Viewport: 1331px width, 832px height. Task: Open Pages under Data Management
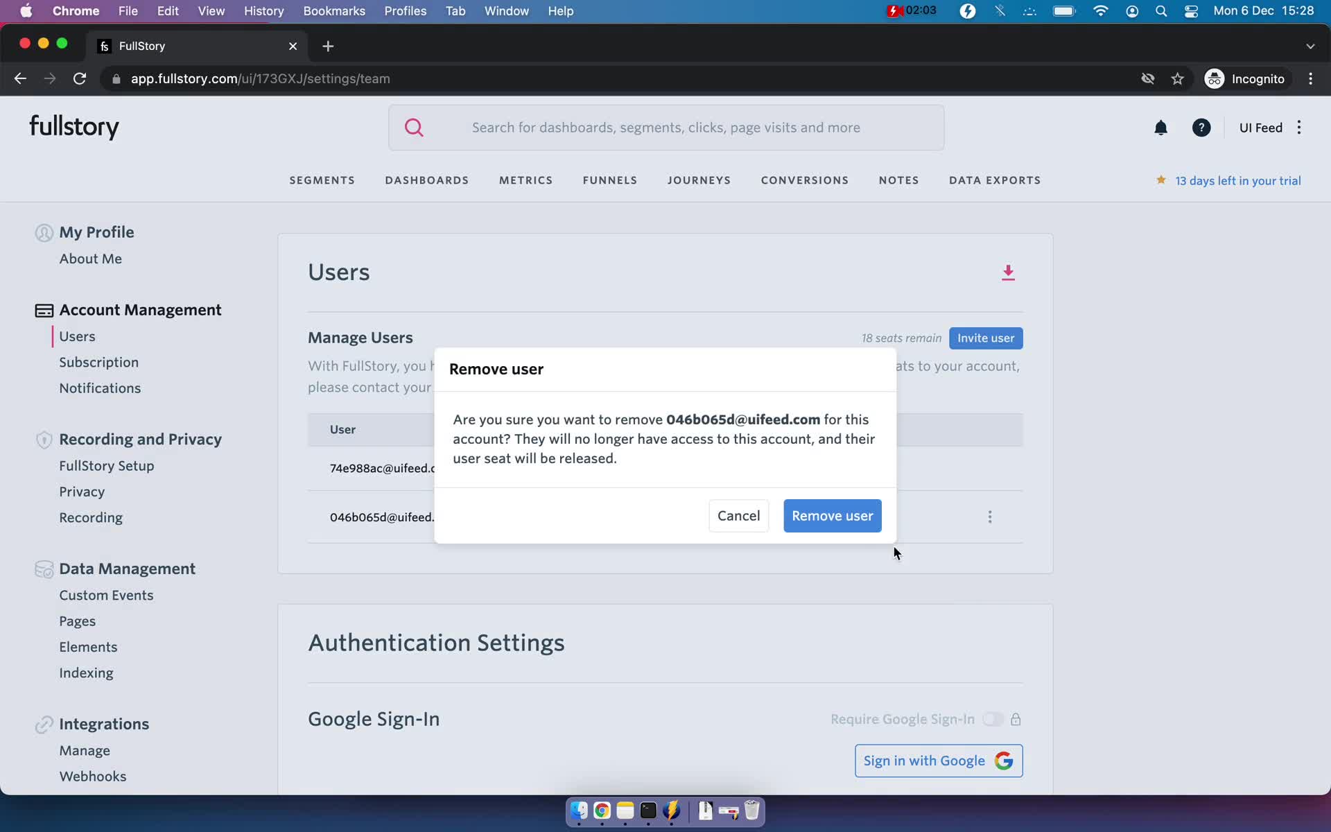(77, 621)
